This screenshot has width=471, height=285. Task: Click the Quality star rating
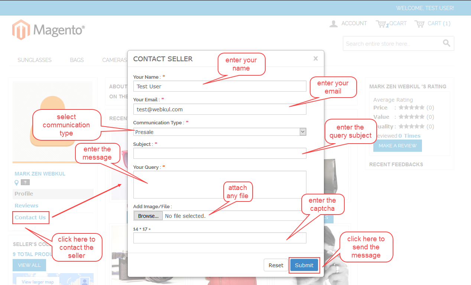coord(411,126)
